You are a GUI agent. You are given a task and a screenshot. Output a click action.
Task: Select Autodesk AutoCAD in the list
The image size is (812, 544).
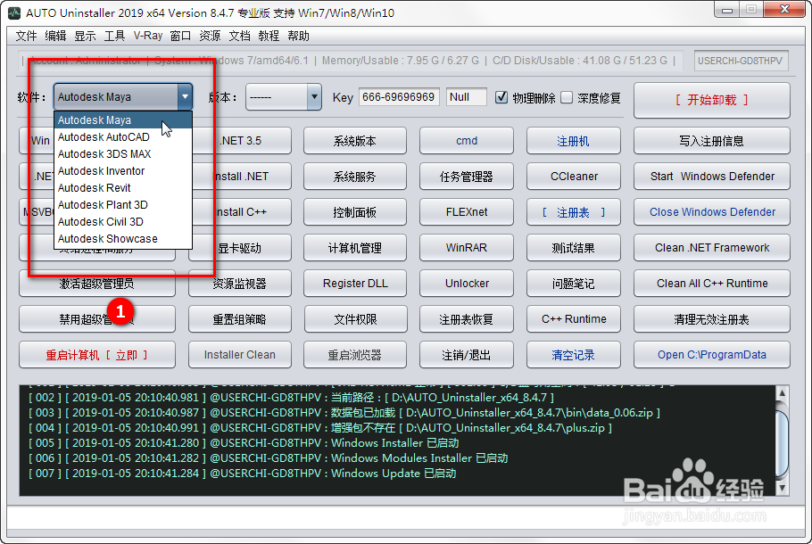click(123, 137)
